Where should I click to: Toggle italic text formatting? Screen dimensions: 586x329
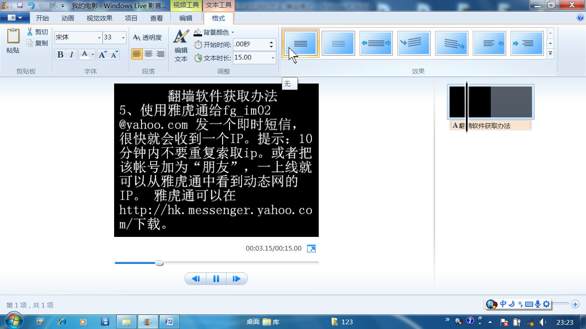click(72, 54)
